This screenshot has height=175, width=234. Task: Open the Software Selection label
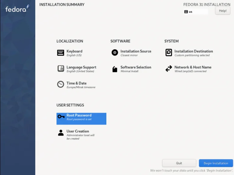click(136, 67)
